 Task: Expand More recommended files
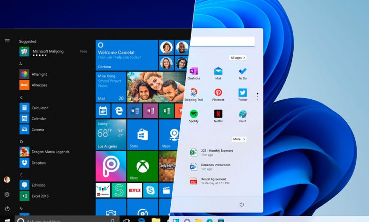[x=239, y=139]
